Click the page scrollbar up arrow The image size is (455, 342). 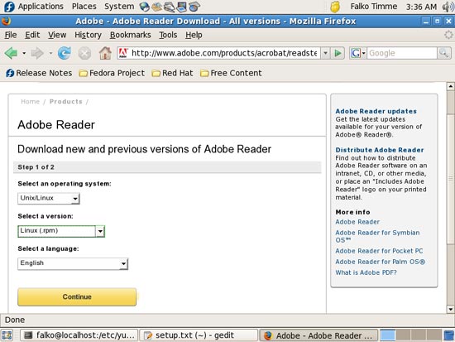pos(450,86)
